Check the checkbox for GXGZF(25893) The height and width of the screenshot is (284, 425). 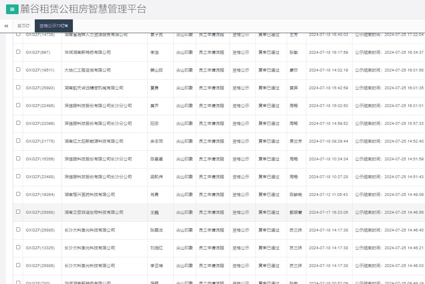(17, 88)
